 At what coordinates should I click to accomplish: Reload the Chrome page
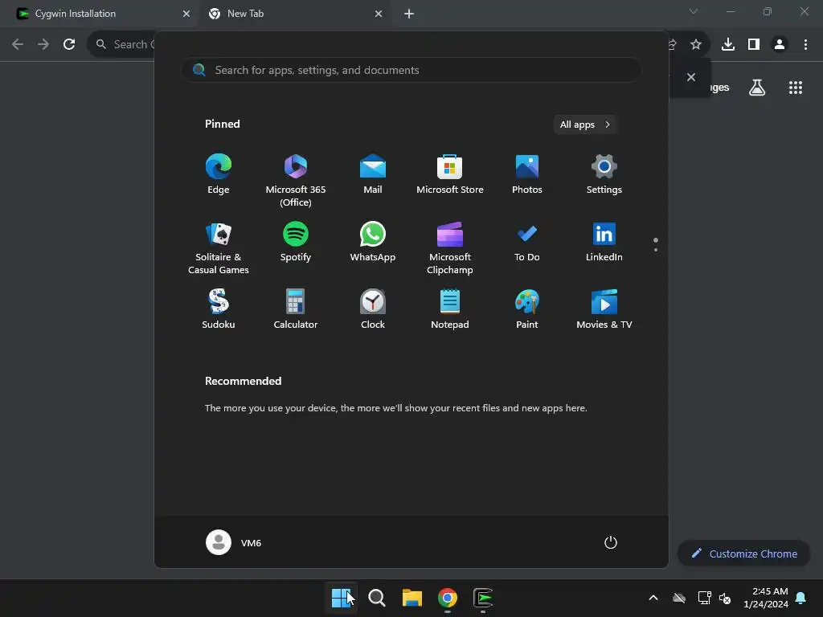(69, 44)
